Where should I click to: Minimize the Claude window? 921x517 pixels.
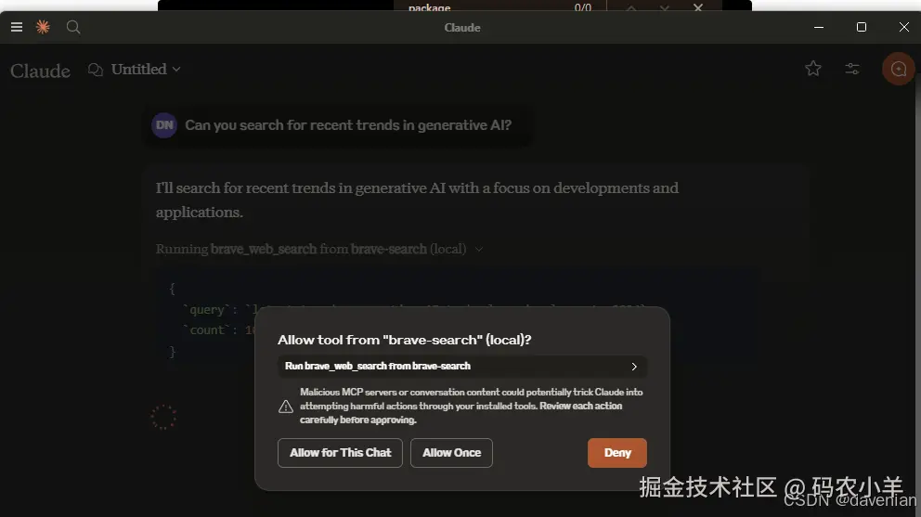818,27
